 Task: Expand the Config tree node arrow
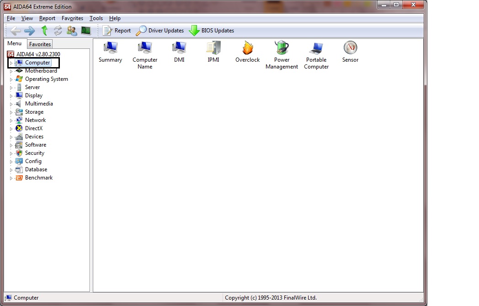tap(11, 162)
